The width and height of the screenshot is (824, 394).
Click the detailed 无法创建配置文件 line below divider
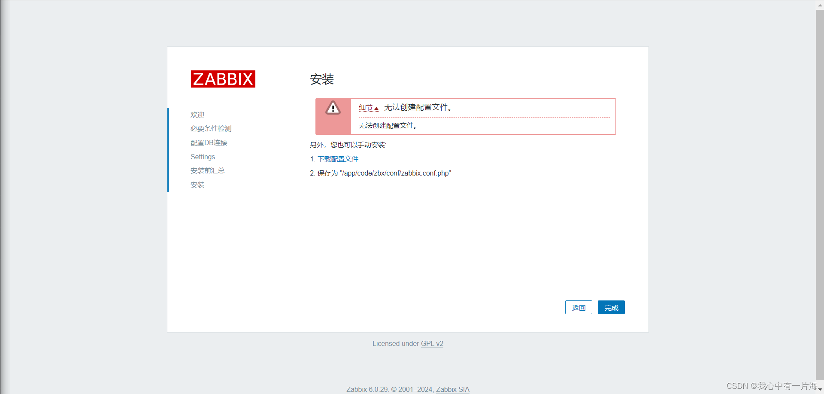pyautogui.click(x=388, y=125)
